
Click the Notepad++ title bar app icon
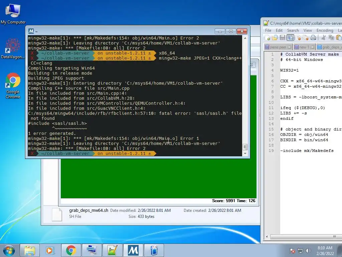[x=266, y=23]
